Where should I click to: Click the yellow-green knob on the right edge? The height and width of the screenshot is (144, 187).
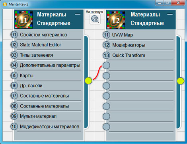tap(181, 81)
